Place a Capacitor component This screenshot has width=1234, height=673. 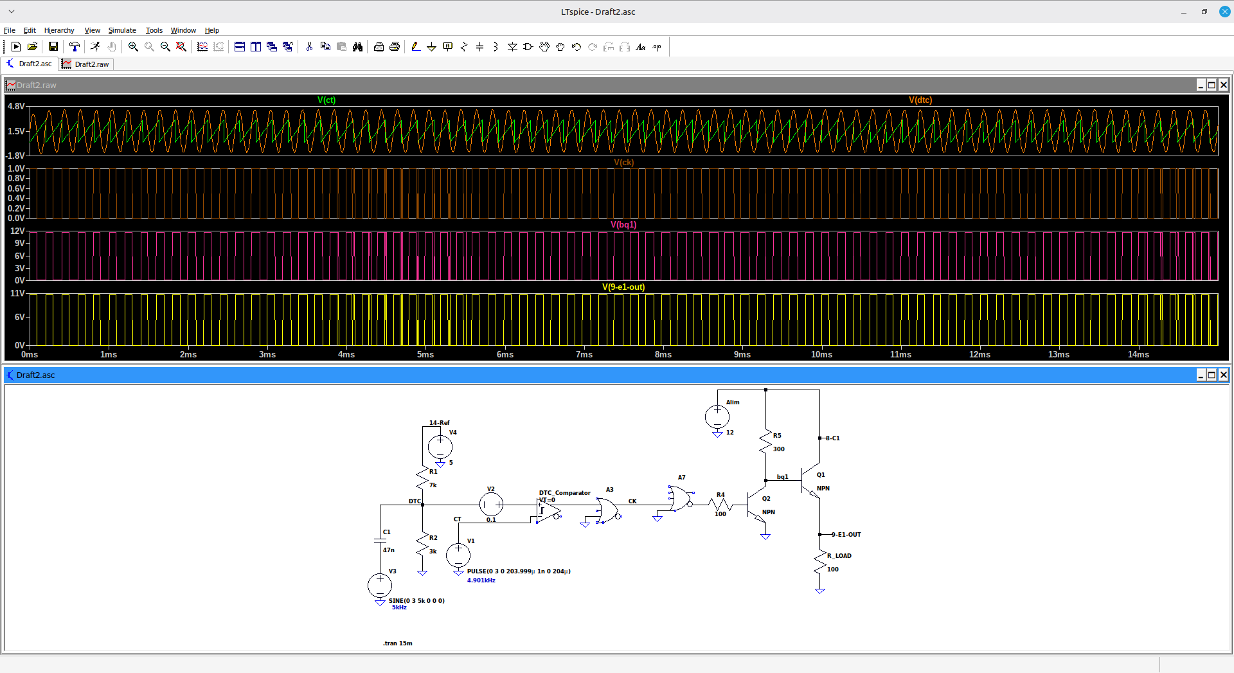pyautogui.click(x=480, y=47)
